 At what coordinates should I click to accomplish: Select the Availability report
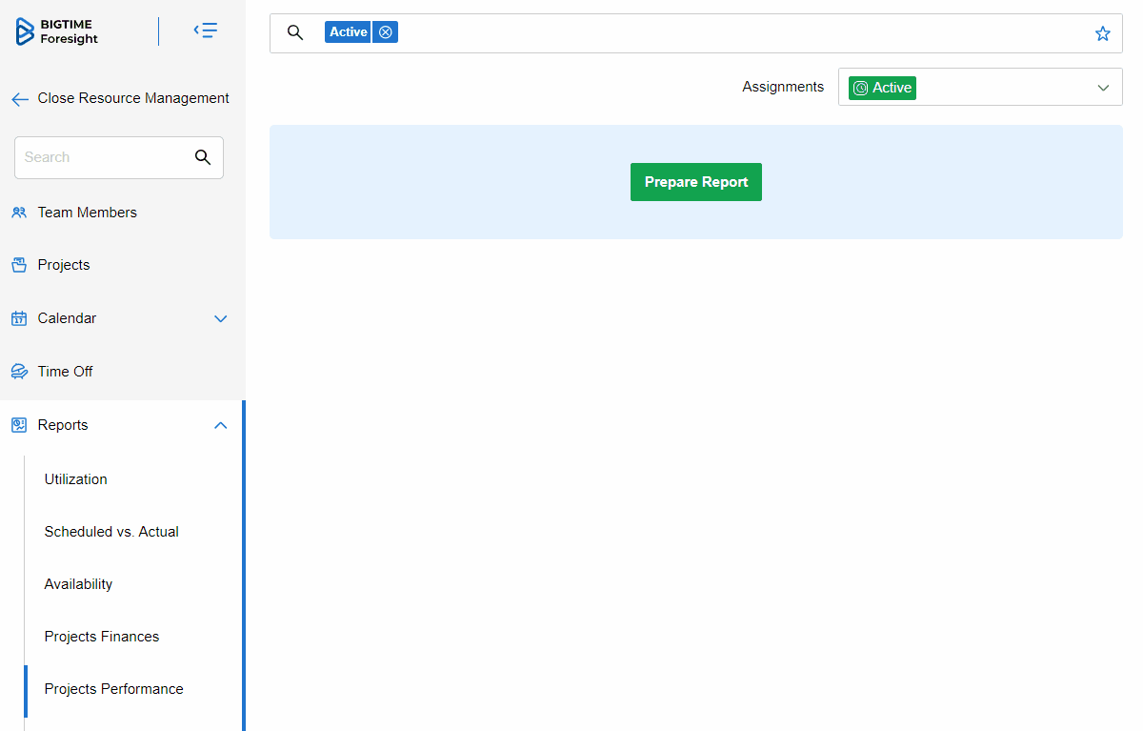point(78,584)
